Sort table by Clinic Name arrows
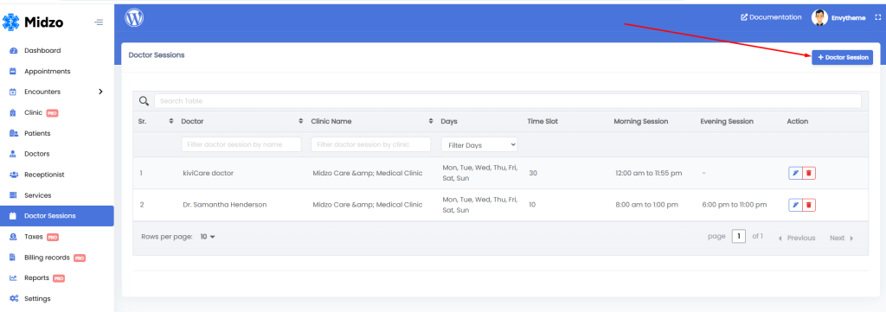Viewport: 886px width, 312px height. (x=432, y=121)
